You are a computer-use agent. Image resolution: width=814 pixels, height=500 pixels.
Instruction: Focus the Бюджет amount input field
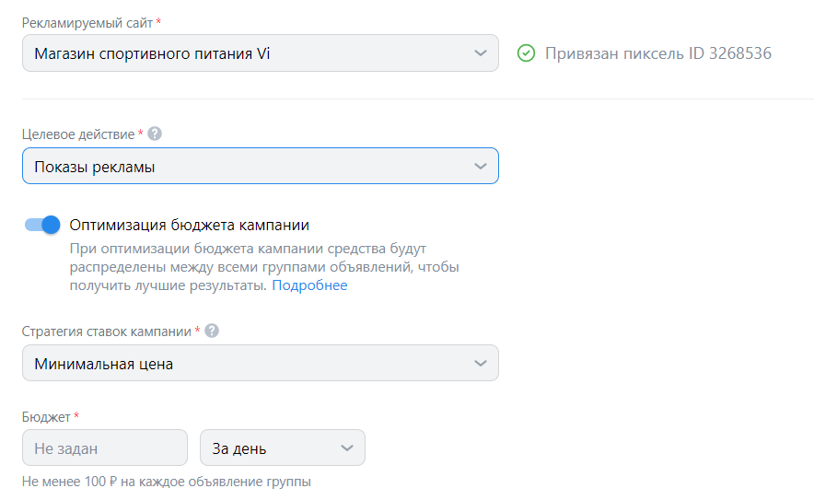coord(104,448)
